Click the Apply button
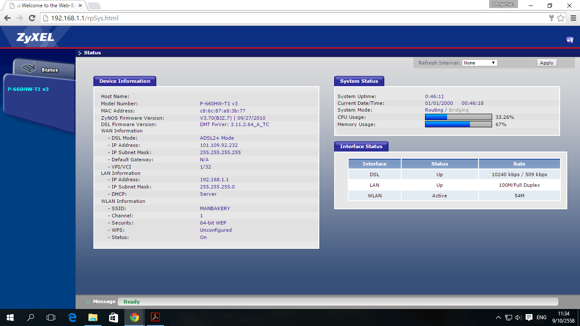The height and width of the screenshot is (326, 580). click(546, 63)
